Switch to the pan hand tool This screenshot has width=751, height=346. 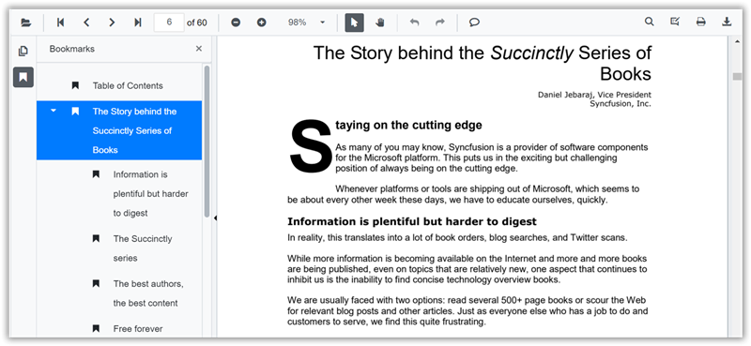click(x=380, y=23)
